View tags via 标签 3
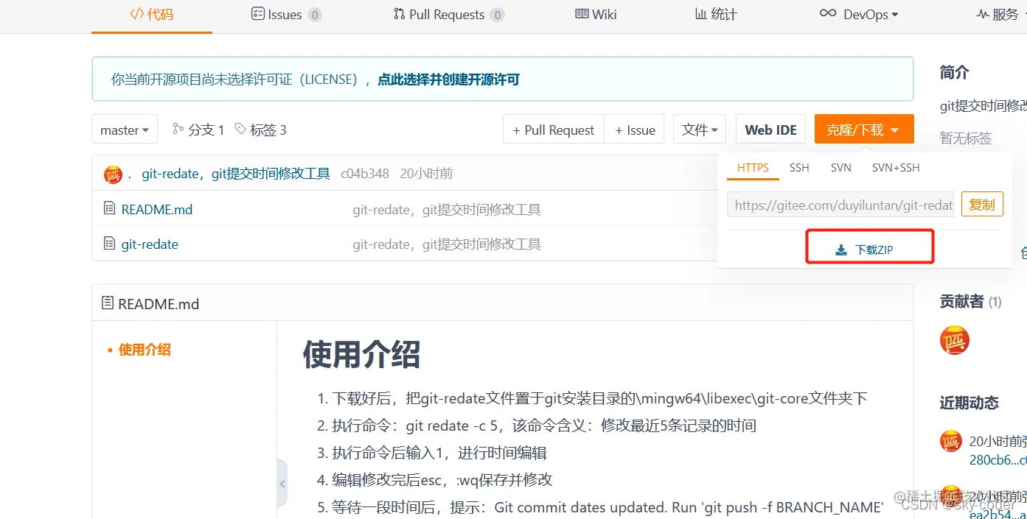Viewport: 1027px width, 519px height. pyautogui.click(x=260, y=130)
